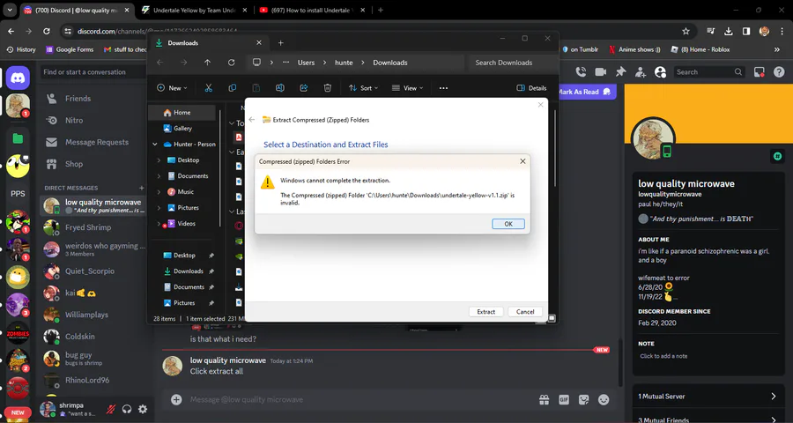Open the PPS server
Screen dimensions: 793x423
point(18,193)
